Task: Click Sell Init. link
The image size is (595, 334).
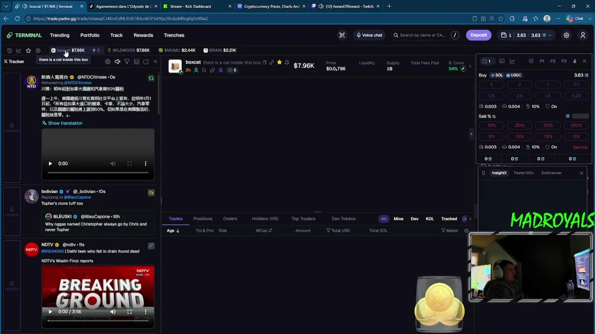Action: click(581, 147)
